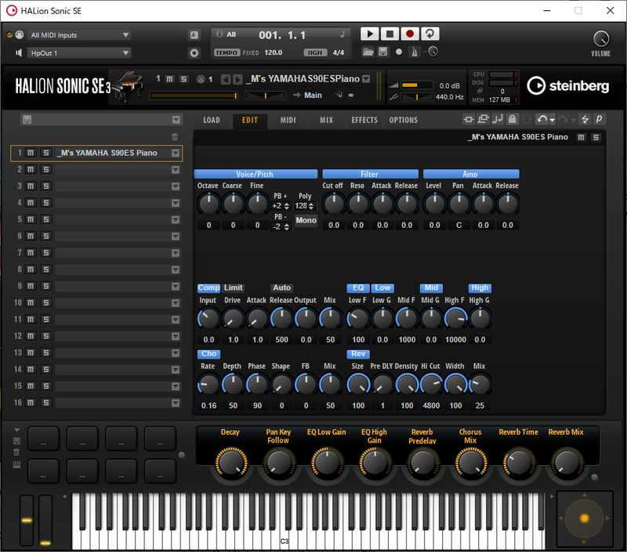
Task: Open the HpOut 1 output dropdown
Action: click(x=79, y=53)
